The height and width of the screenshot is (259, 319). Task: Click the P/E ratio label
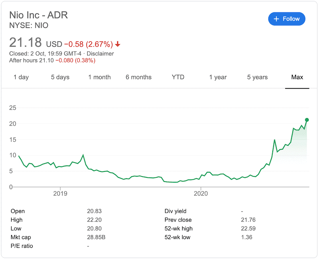point(22,246)
